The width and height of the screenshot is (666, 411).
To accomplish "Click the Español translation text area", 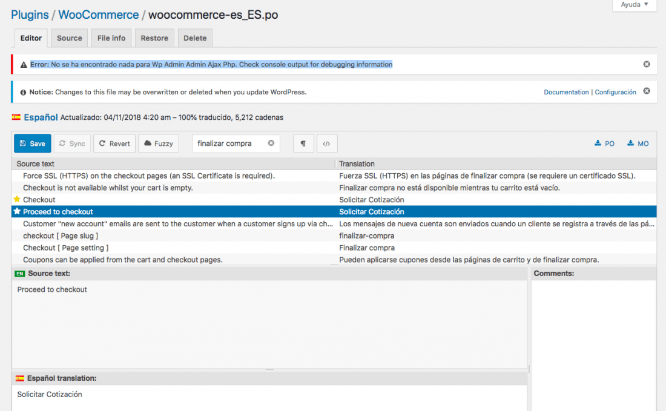I will [269, 398].
